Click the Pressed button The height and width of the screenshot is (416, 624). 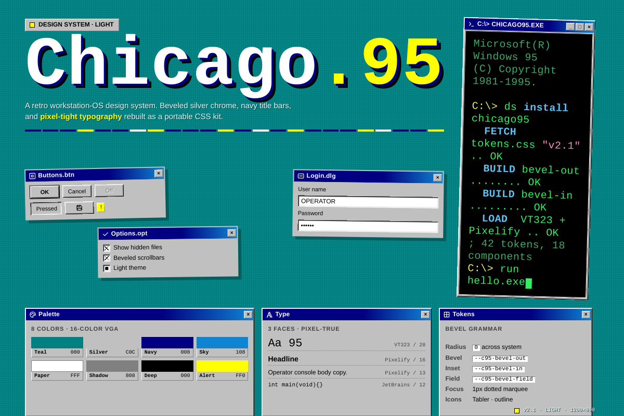(46, 209)
